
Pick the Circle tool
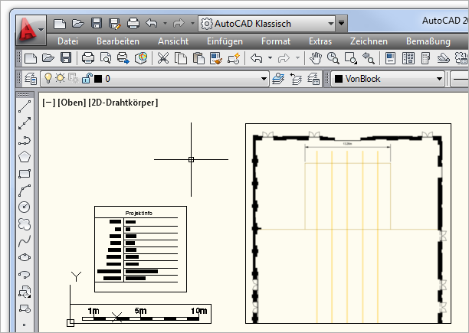click(x=25, y=207)
